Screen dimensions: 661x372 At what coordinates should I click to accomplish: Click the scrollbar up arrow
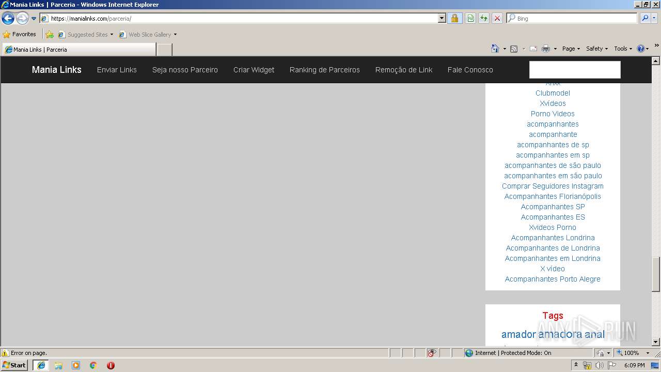click(656, 60)
